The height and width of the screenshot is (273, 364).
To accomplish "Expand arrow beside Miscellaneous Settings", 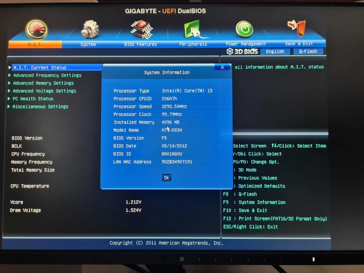I will tap(9, 106).
